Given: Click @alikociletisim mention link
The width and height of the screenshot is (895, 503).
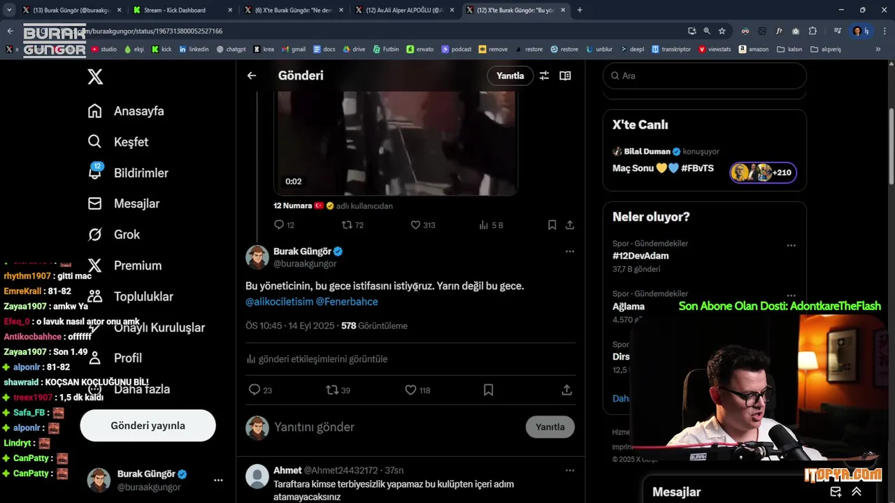Looking at the screenshot, I should [x=279, y=302].
